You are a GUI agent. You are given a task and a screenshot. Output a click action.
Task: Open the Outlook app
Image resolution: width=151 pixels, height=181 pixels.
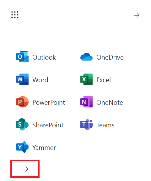click(x=36, y=57)
